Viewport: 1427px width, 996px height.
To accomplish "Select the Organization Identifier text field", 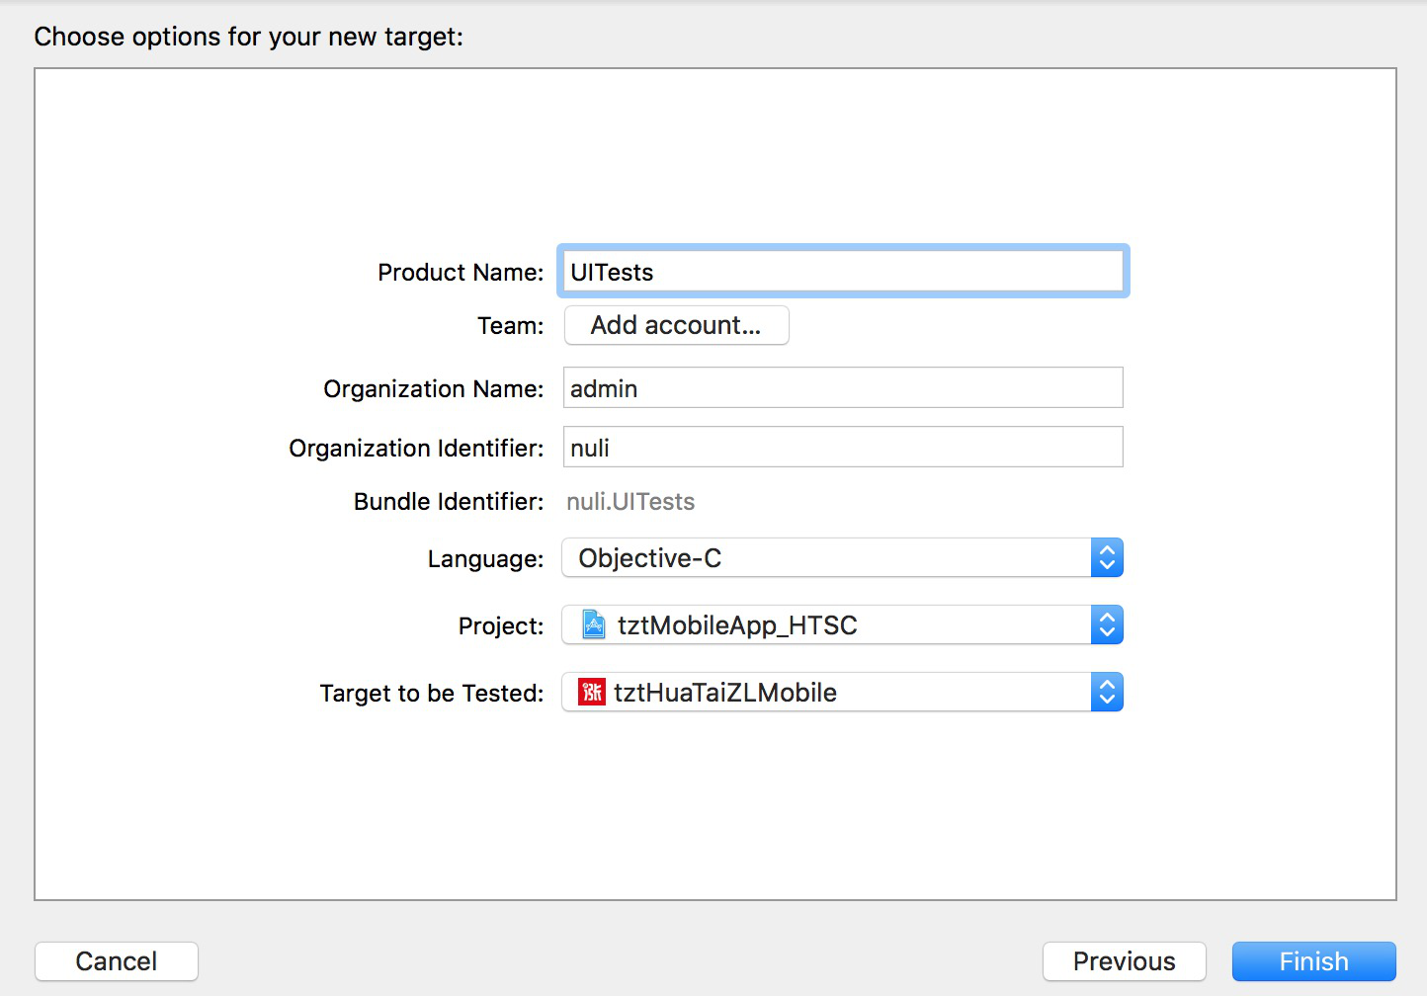I will pos(843,448).
